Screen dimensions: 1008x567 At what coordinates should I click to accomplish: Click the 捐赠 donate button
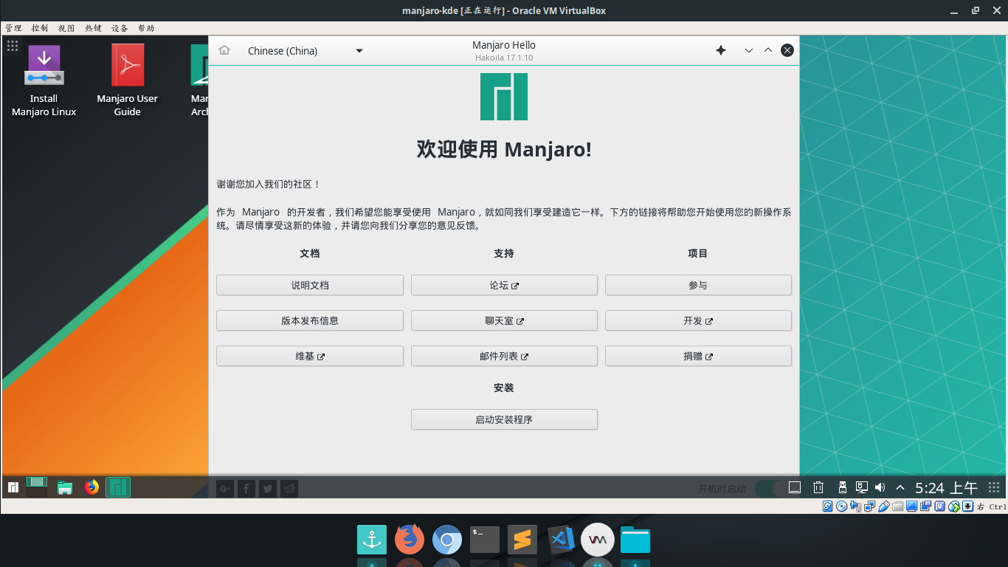(x=698, y=356)
